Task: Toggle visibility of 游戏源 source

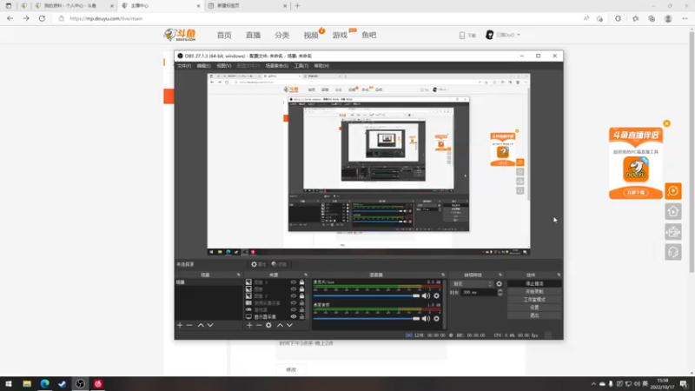Action: click(294, 310)
